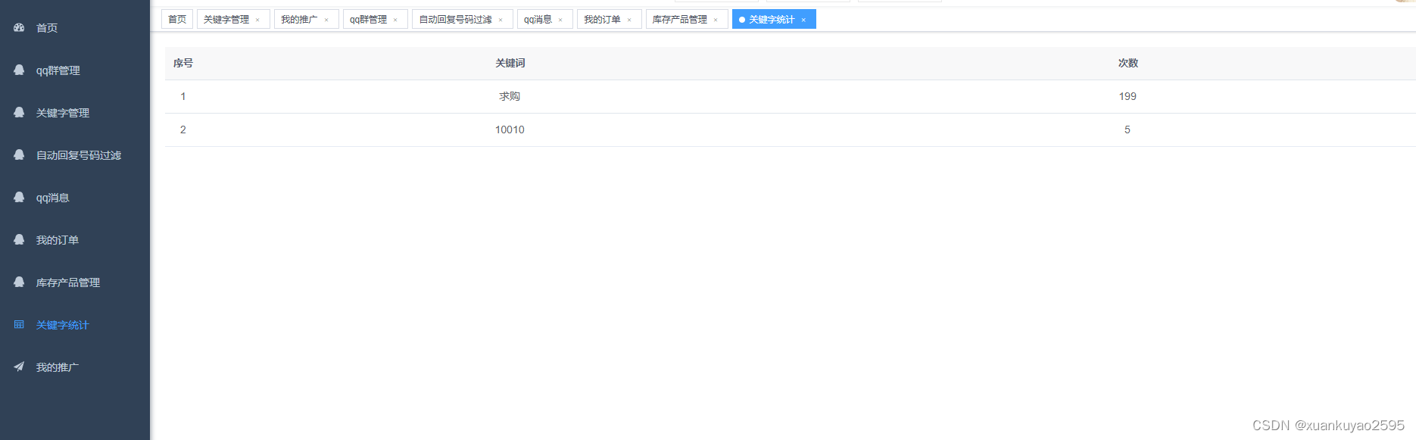Open 我的推广 in the sidebar

click(75, 367)
